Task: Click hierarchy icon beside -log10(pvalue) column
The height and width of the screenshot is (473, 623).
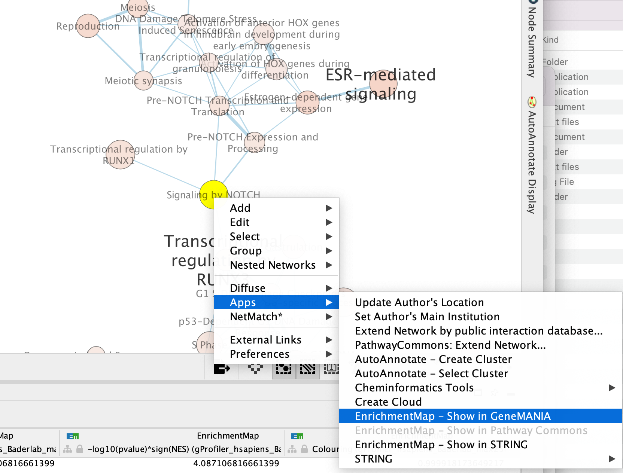Action: pos(67,449)
